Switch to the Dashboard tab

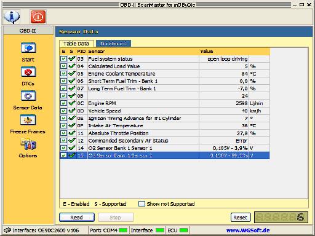[x=113, y=44]
